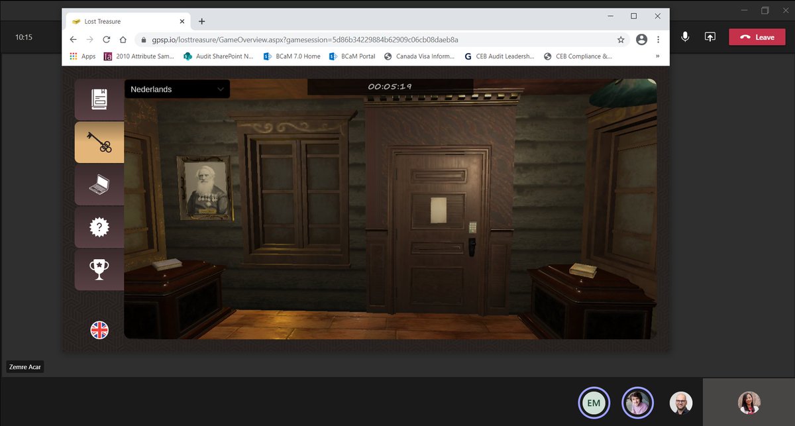Toggle the Teams microphone mute
Screen dimensions: 795x426
685,37
